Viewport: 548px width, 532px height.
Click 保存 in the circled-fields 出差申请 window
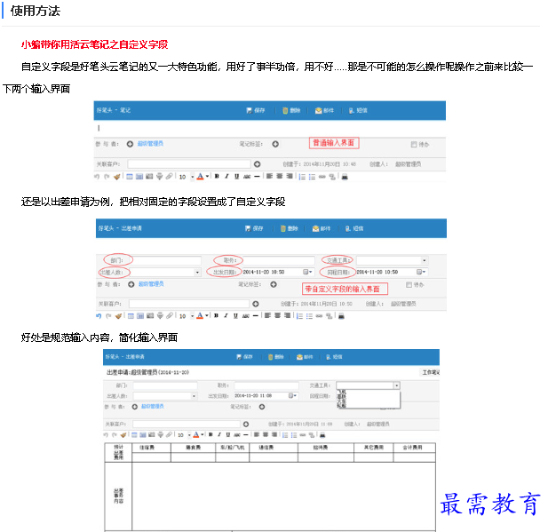point(254,228)
